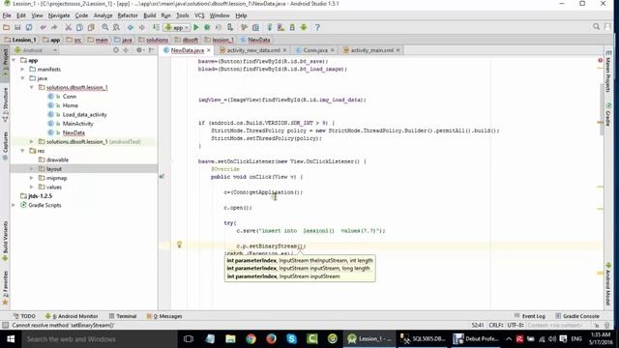Open the Terminal tool window

[123, 316]
